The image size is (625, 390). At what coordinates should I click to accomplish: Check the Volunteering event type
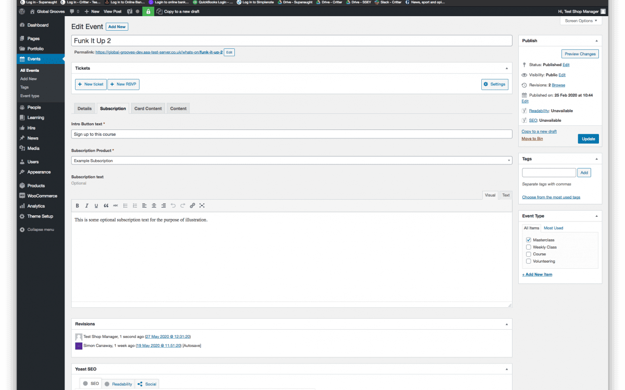click(528, 261)
